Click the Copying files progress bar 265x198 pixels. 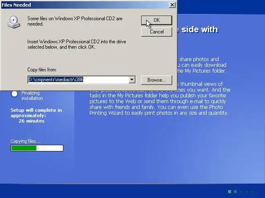click(x=37, y=148)
